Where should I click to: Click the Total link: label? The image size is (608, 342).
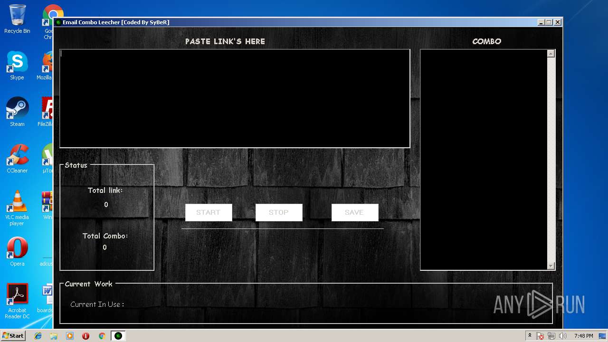105,190
